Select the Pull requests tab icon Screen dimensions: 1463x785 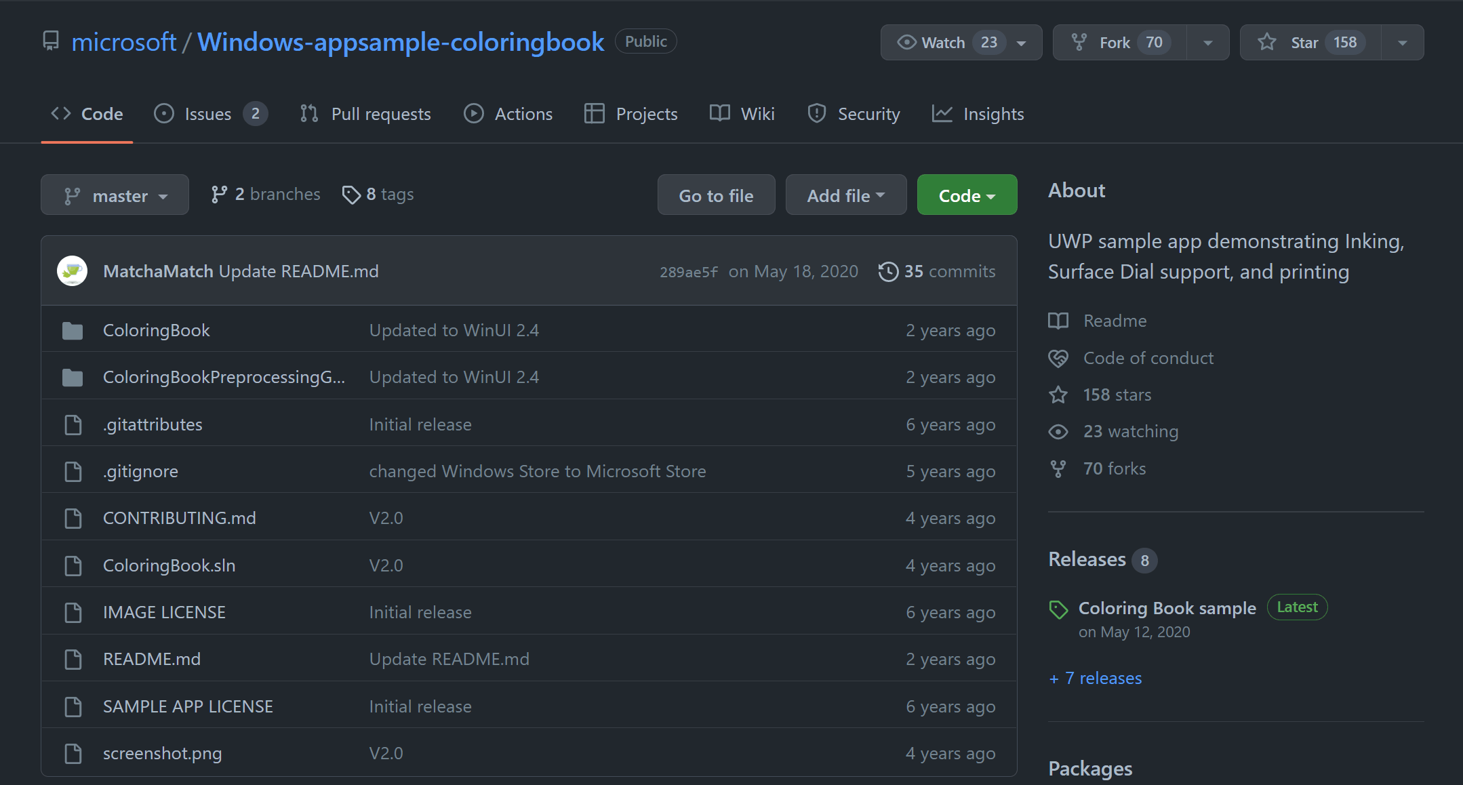click(308, 113)
